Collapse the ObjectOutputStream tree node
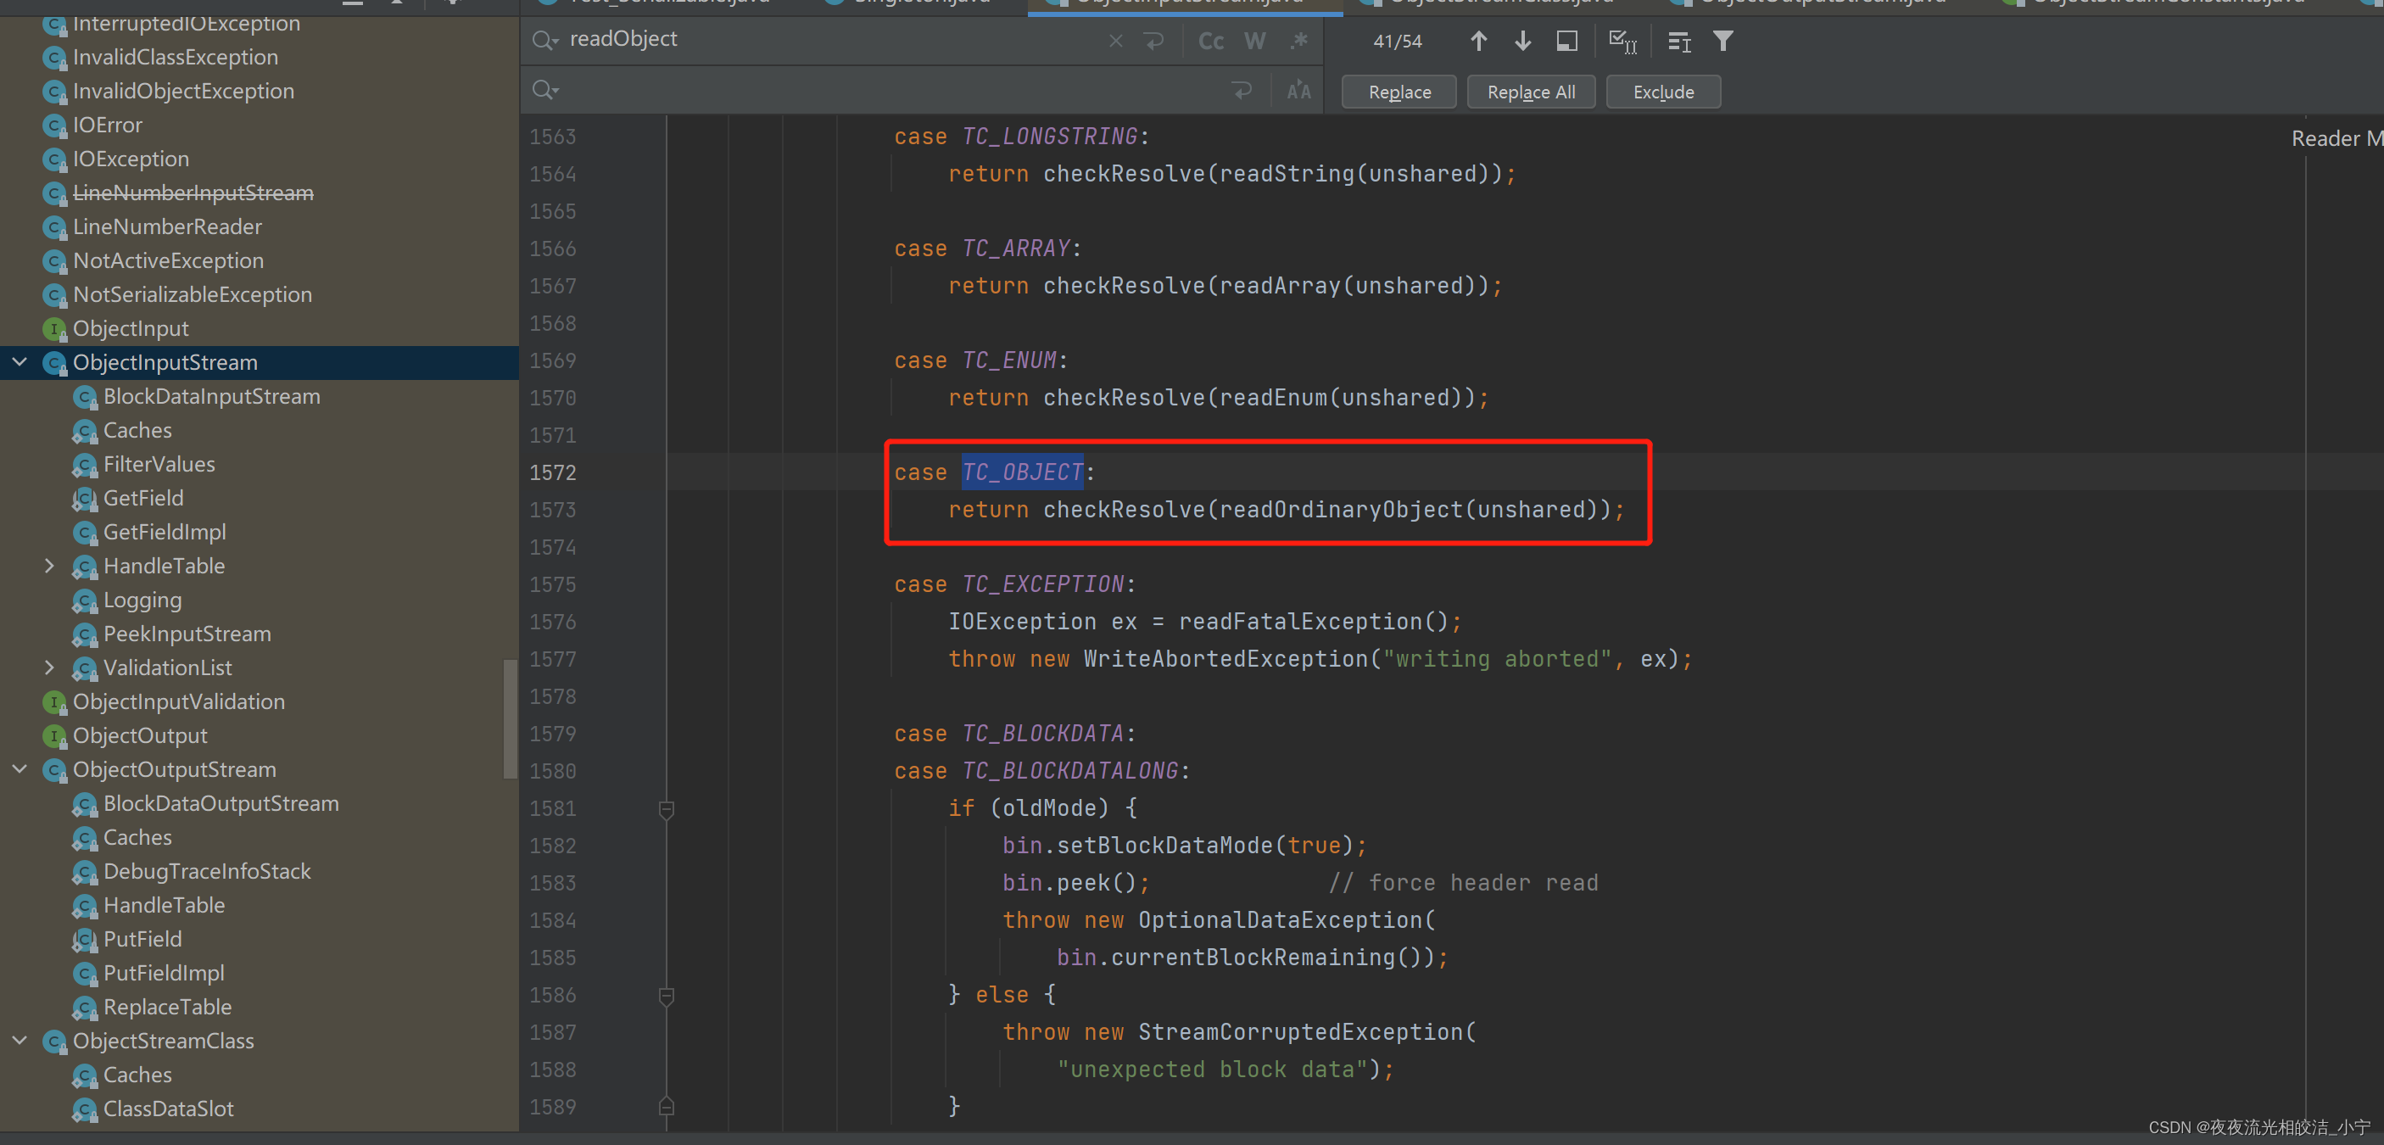This screenshot has width=2384, height=1145. pyautogui.click(x=20, y=769)
